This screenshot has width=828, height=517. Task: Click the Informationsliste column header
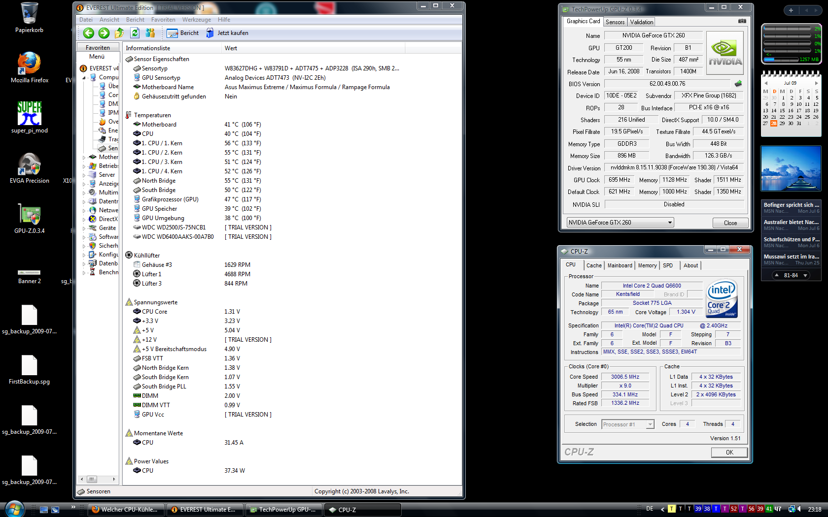[x=172, y=48]
